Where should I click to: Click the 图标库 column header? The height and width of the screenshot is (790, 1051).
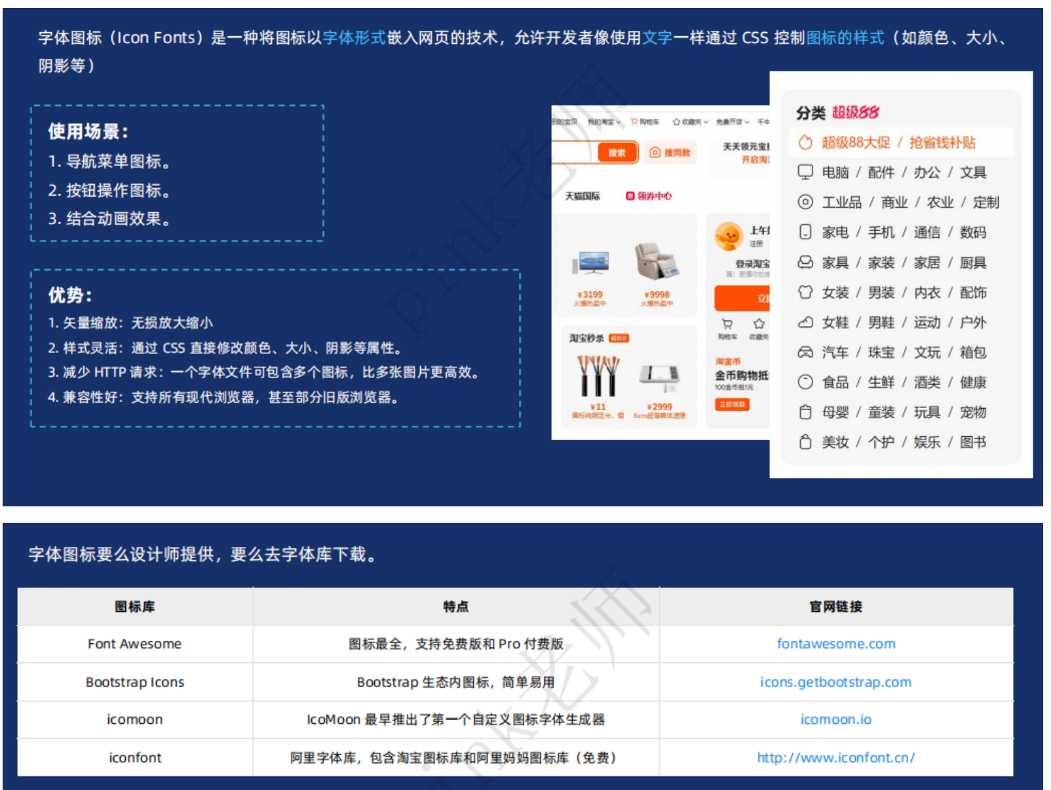point(135,607)
